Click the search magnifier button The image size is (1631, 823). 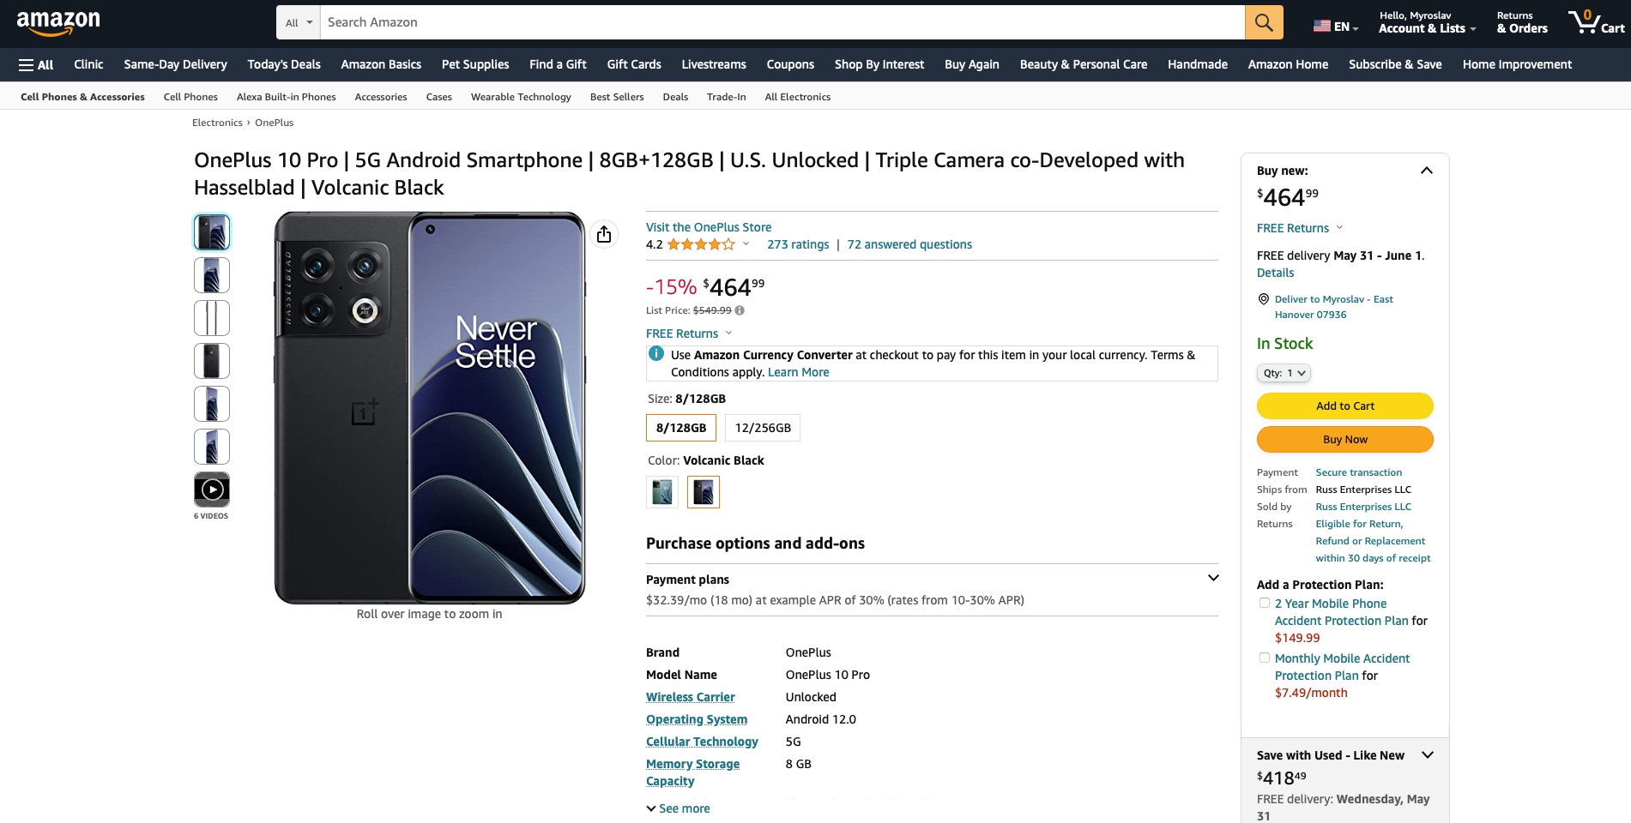click(x=1264, y=22)
